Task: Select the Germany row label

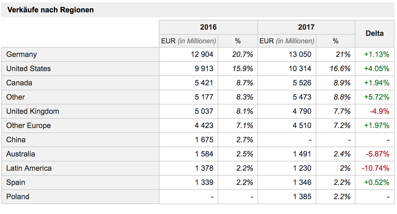Action: click(x=22, y=54)
